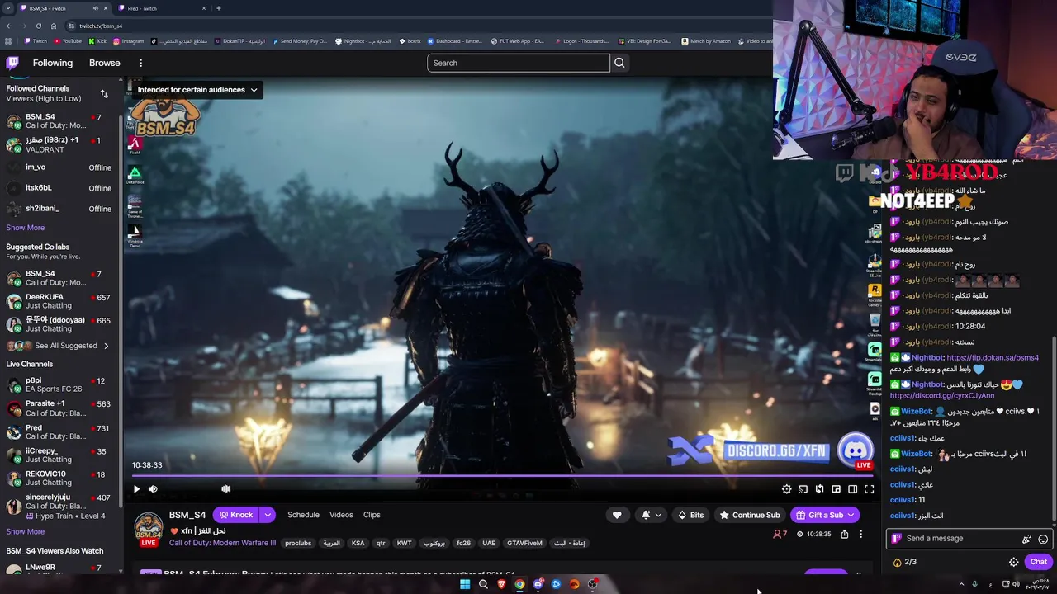Sort followed channels with the arrows icon

pyautogui.click(x=104, y=93)
